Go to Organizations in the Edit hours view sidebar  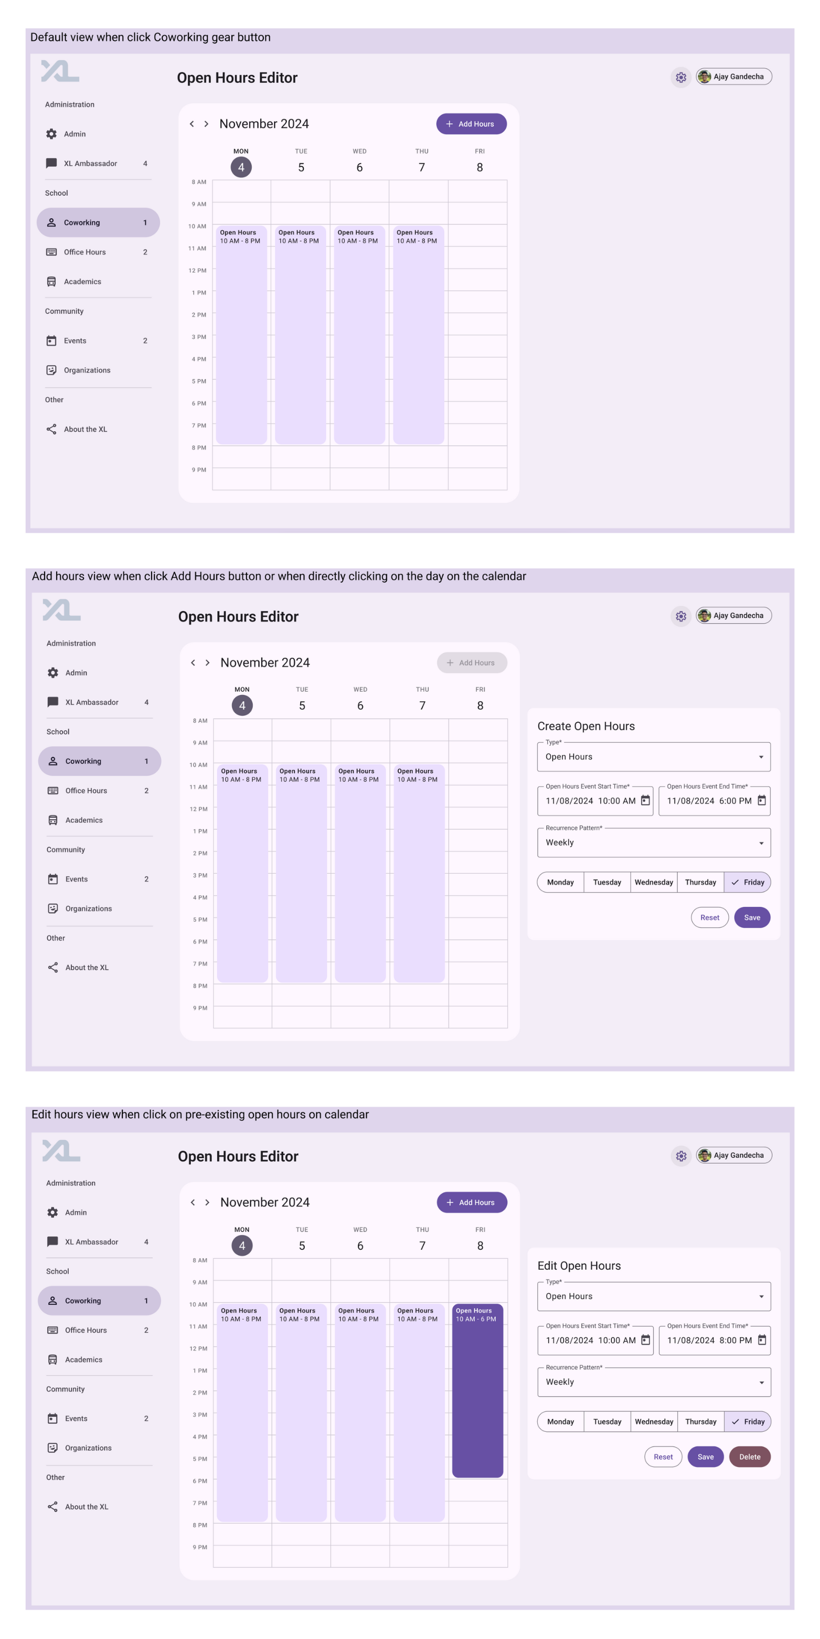point(88,1448)
